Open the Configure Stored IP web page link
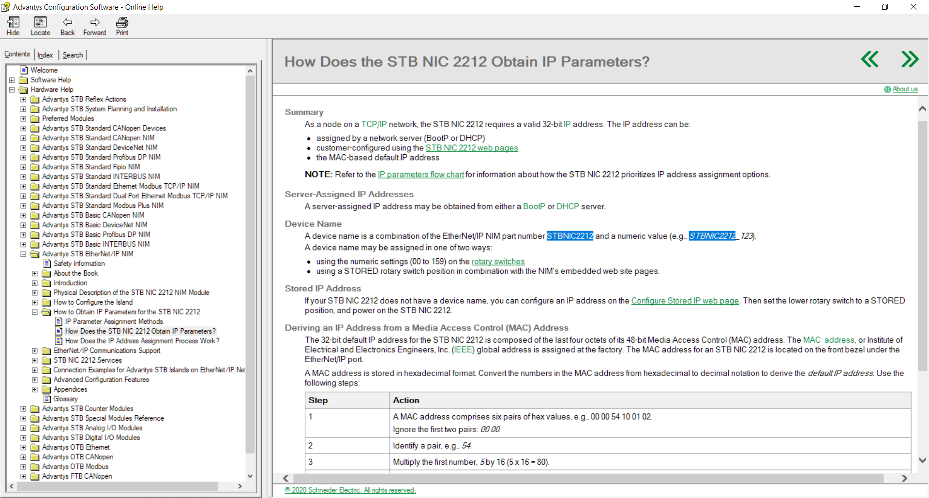929x498 pixels. click(685, 301)
